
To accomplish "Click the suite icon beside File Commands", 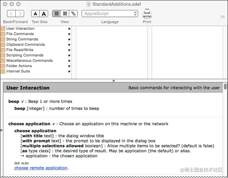I will tap(3, 34).
